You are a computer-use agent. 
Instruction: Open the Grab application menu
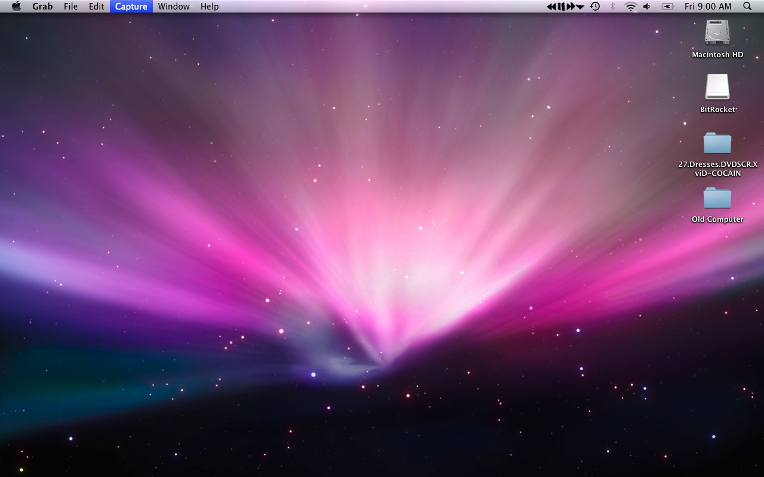pos(42,7)
